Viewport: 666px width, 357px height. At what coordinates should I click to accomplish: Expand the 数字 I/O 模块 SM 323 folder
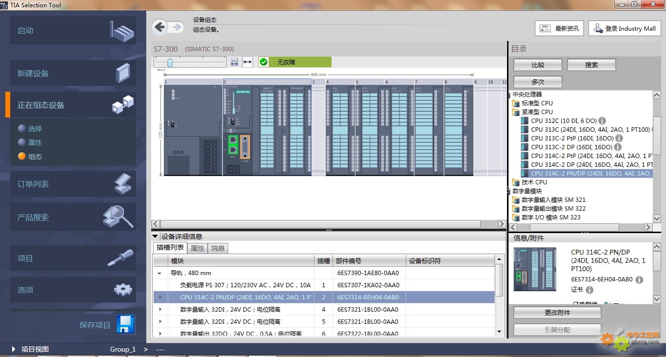(x=516, y=218)
